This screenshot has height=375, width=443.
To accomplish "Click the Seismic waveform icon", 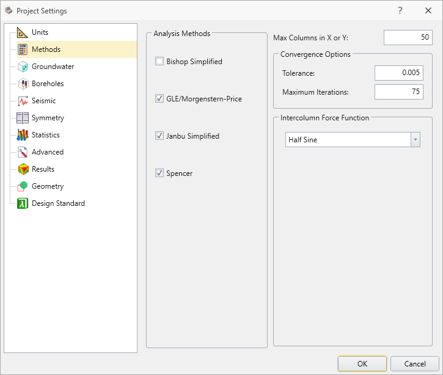I will tap(23, 101).
